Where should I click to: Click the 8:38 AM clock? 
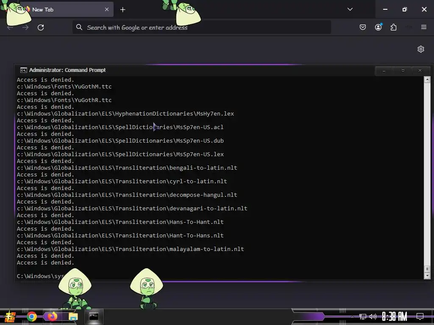pos(395,317)
